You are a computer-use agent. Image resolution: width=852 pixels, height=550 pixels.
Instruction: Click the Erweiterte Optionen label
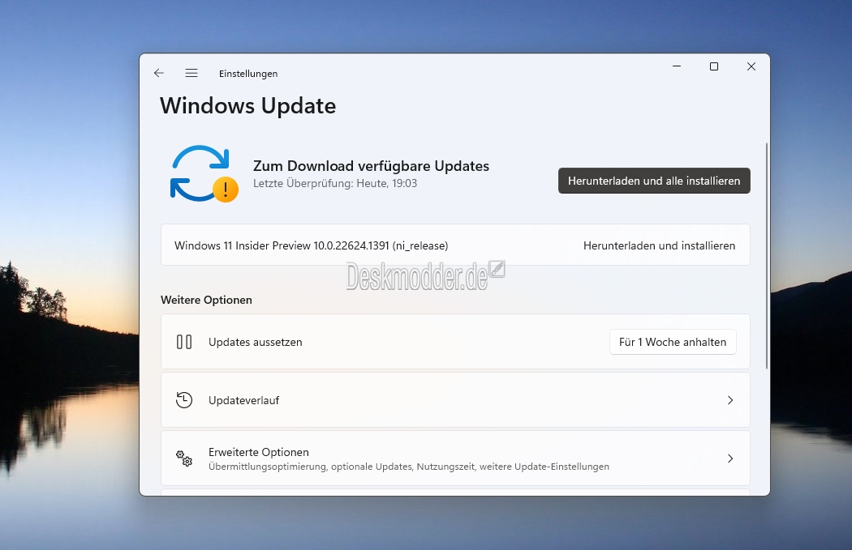[259, 452]
